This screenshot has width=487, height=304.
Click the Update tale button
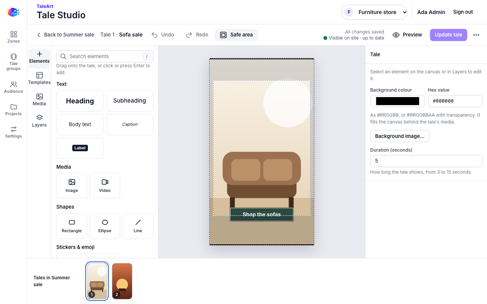[x=449, y=35]
